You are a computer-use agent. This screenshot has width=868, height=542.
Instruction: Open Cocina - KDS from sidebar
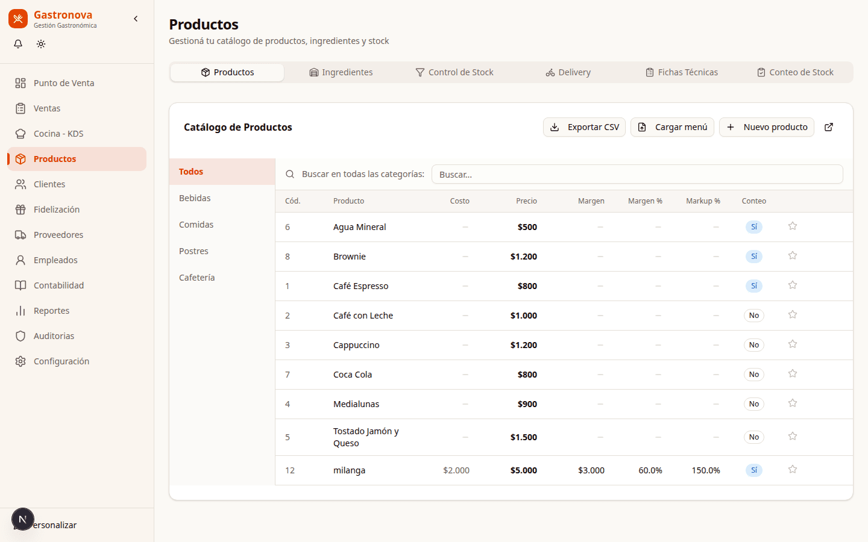pyautogui.click(x=58, y=134)
